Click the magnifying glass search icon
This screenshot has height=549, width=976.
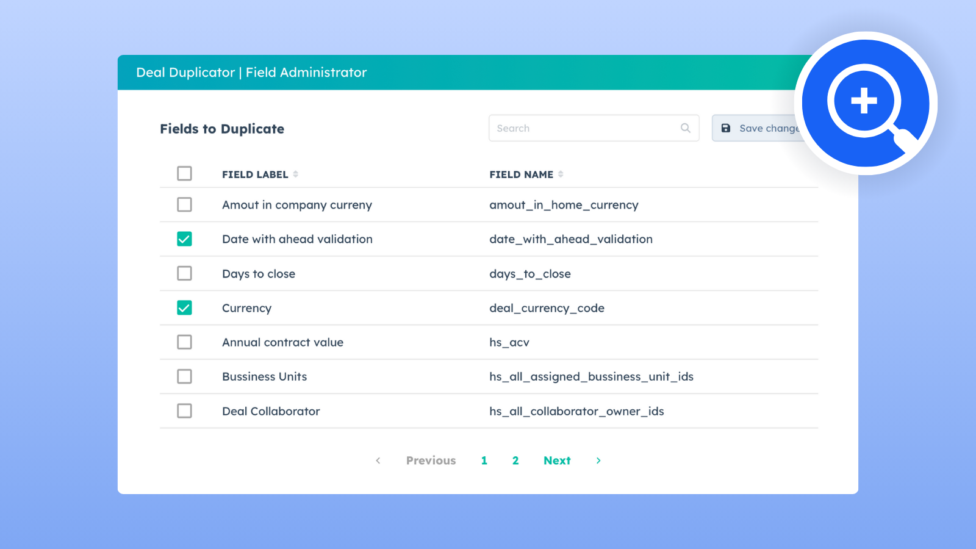(686, 128)
